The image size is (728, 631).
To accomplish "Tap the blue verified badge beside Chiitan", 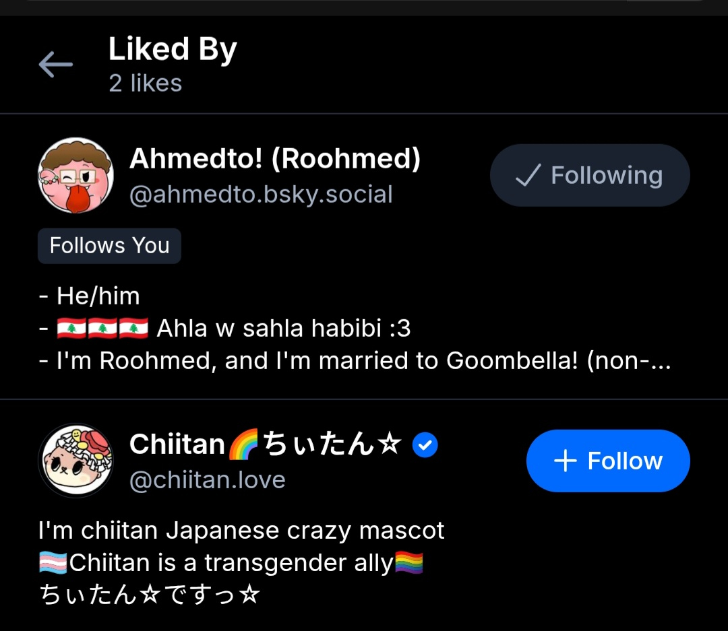I will coord(425,444).
